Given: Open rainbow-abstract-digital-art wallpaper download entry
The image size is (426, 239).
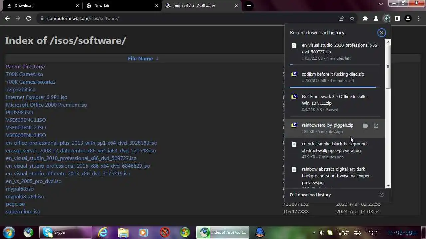Looking at the screenshot, I should (335, 176).
